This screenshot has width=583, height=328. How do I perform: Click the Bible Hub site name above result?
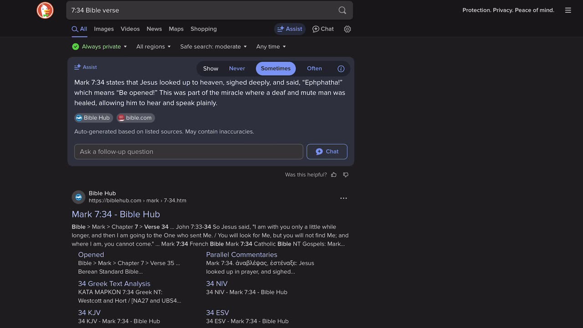tap(102, 193)
